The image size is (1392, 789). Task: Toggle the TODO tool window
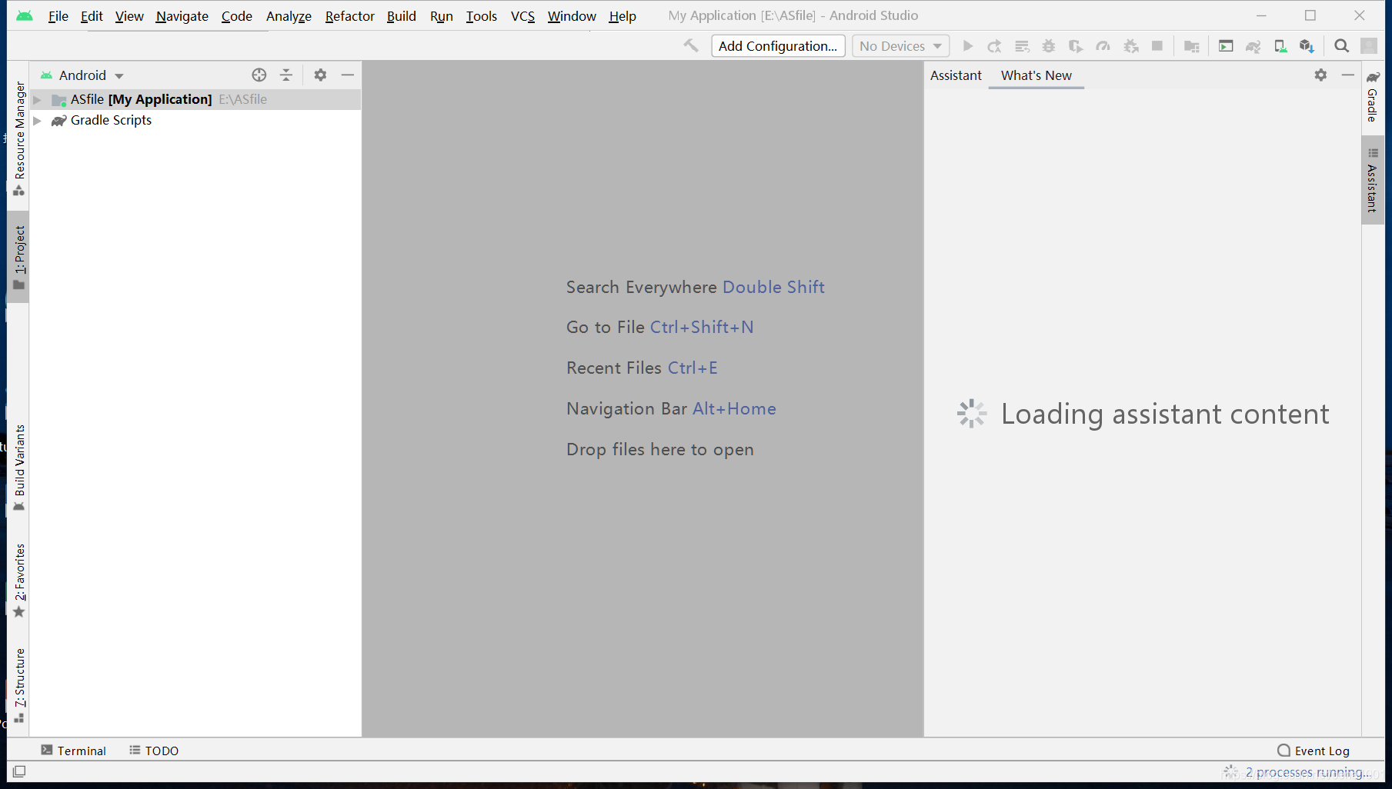(x=154, y=751)
